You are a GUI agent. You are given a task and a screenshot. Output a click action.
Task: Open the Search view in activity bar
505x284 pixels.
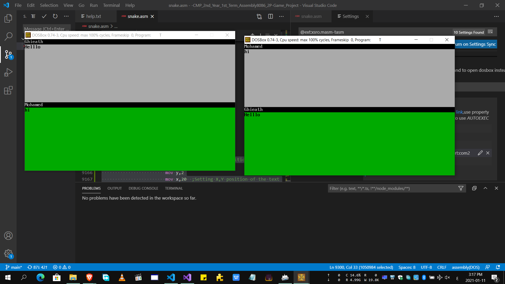click(x=8, y=36)
